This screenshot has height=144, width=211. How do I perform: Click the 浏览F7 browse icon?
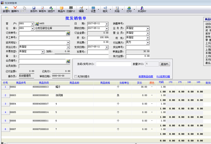point(51,9)
